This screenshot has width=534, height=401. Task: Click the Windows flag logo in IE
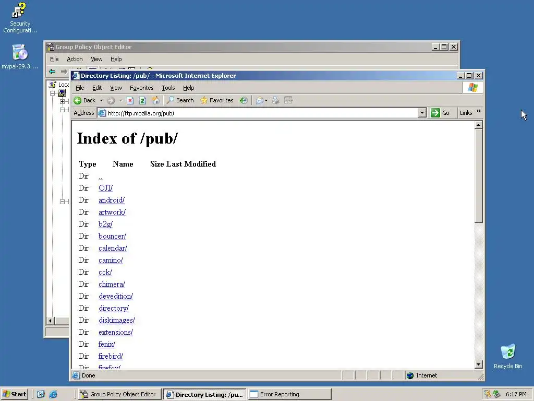click(472, 88)
